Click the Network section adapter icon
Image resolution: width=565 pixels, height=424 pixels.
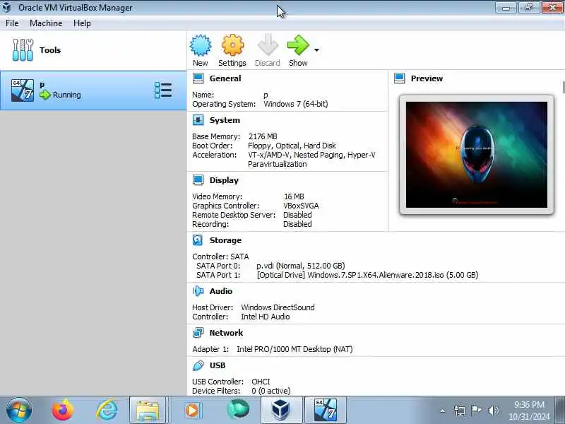point(198,332)
